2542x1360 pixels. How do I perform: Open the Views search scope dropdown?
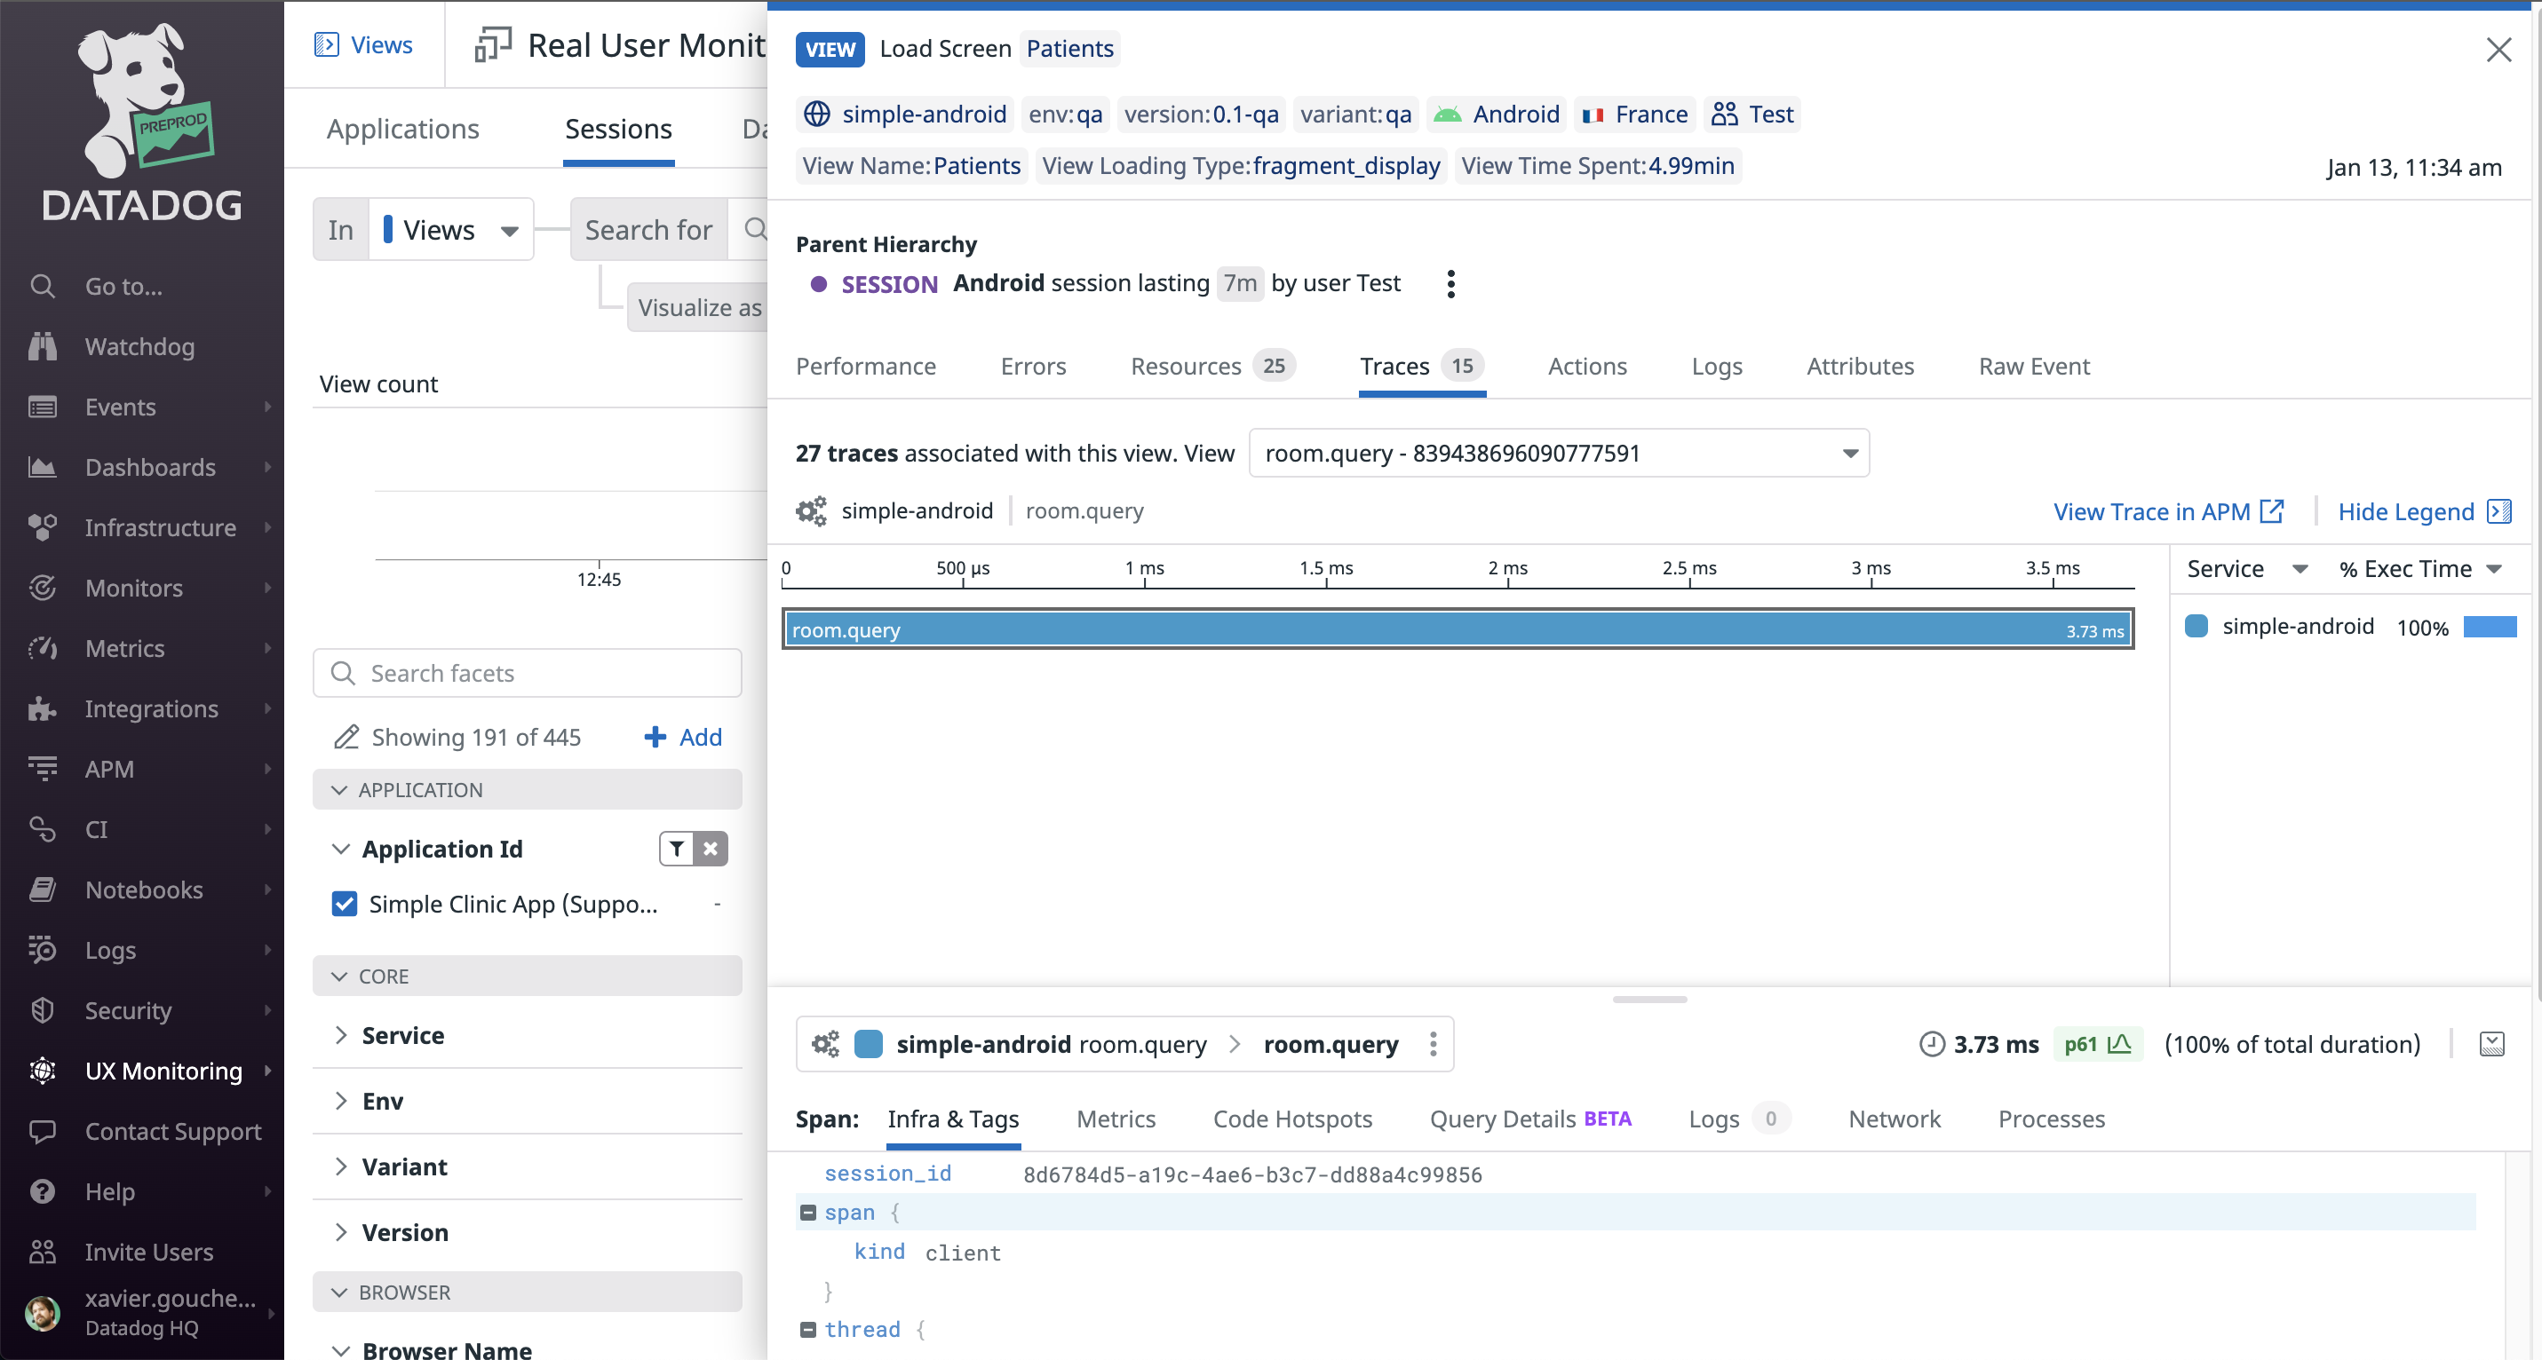(x=450, y=229)
